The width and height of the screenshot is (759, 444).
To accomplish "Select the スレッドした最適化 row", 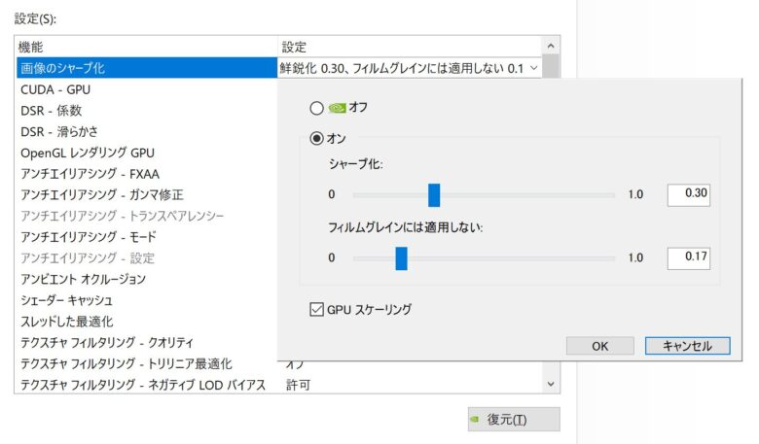I will coord(147,322).
